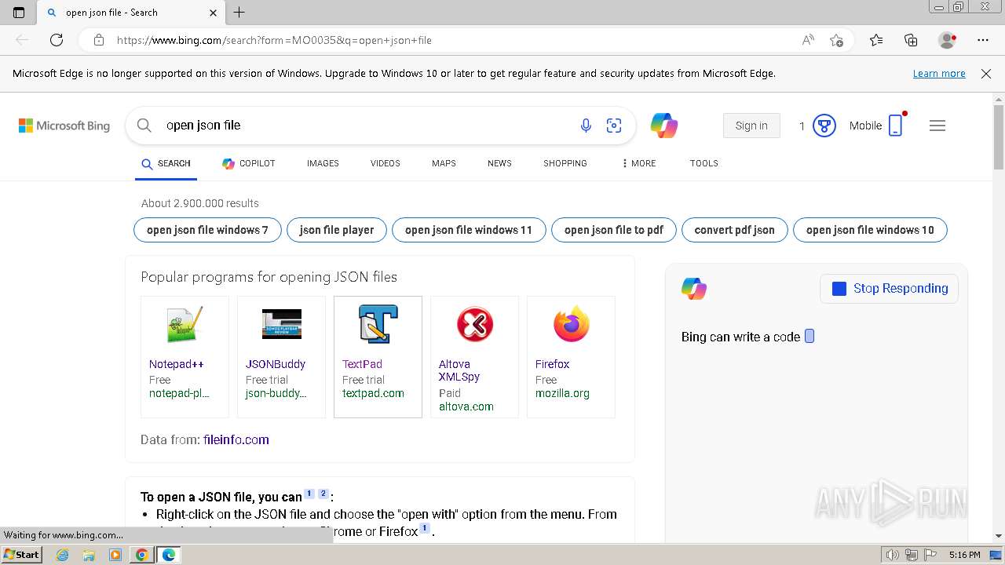Screen dimensions: 1005x565
Task: Click the browser Refresh button
Action: 57,40
